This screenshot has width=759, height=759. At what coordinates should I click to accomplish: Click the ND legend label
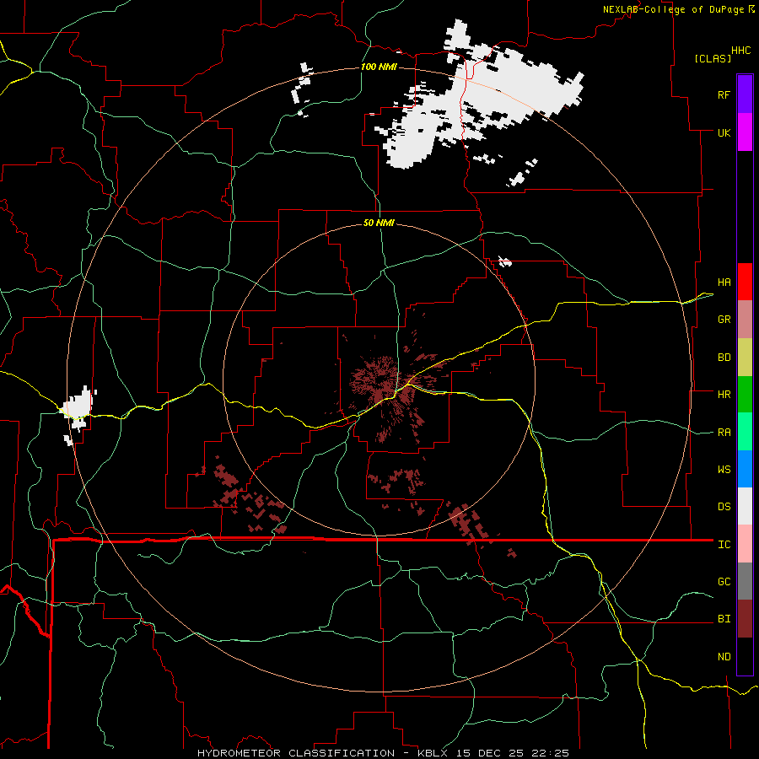(x=724, y=657)
